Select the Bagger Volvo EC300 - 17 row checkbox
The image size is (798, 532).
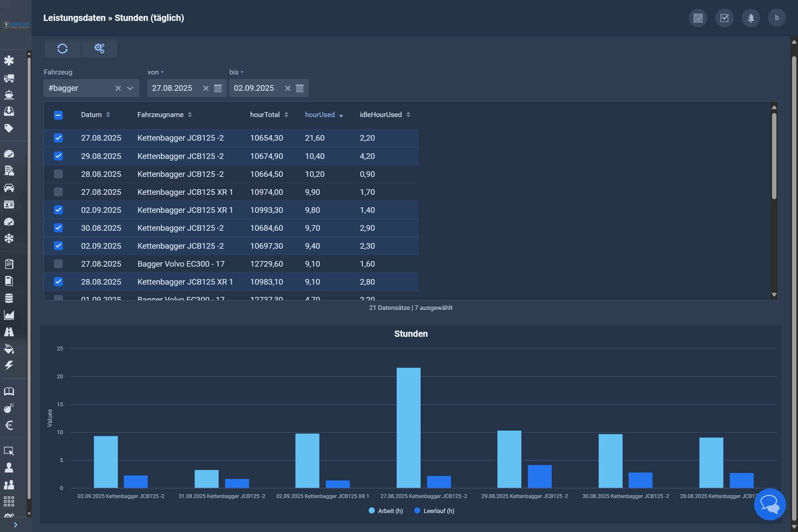click(x=59, y=264)
